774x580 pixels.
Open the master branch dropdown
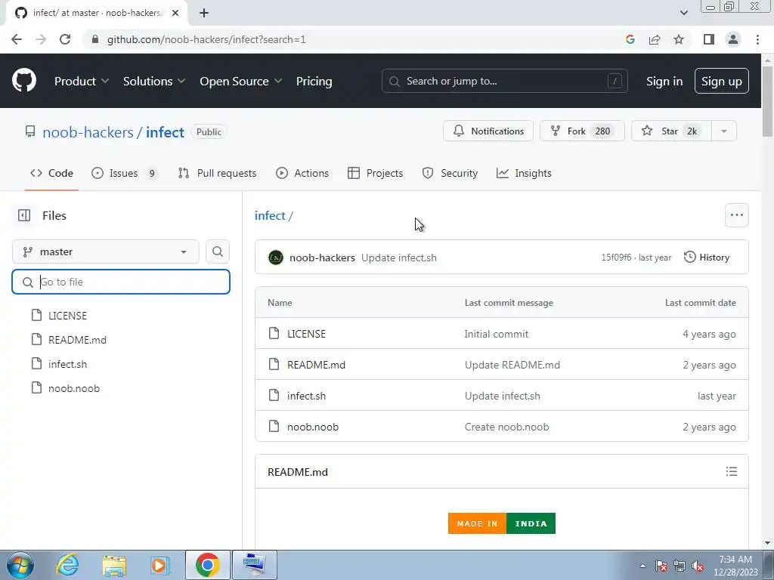point(106,251)
